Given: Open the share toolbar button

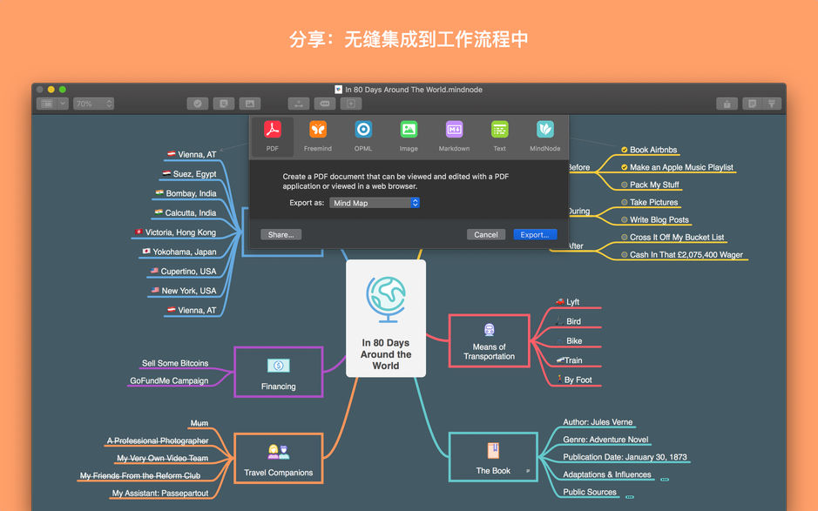Looking at the screenshot, I should point(727,104).
